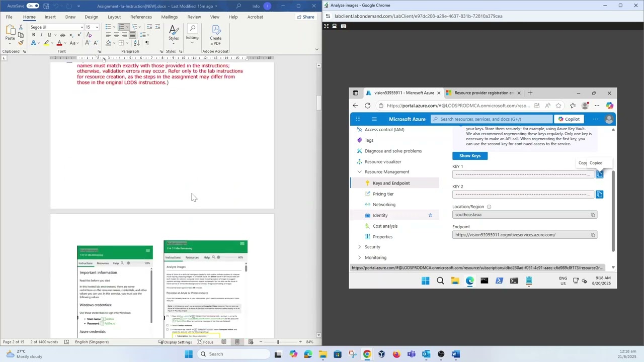Copy KEY 1 with its copy icon
Viewport: 644px width, 362px height.
pos(600,174)
